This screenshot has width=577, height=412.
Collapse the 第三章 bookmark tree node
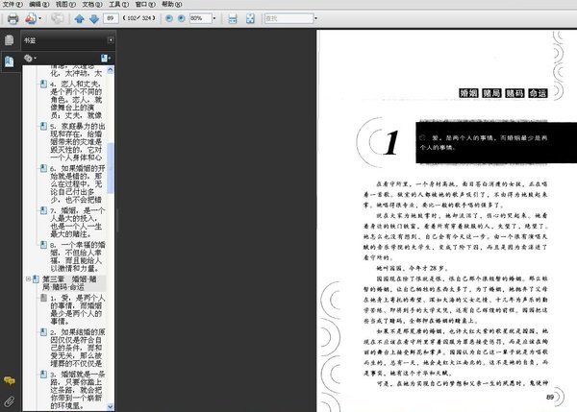[x=28, y=279]
